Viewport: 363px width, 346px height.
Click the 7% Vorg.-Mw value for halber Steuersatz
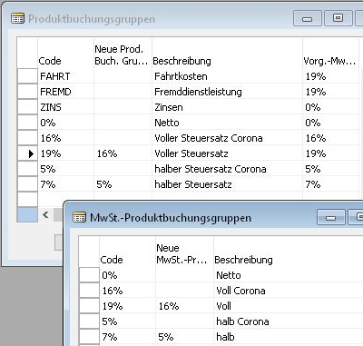313,184
